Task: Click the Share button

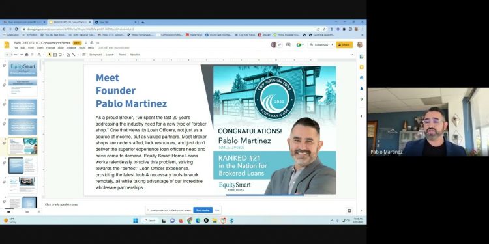Action: 344,45
